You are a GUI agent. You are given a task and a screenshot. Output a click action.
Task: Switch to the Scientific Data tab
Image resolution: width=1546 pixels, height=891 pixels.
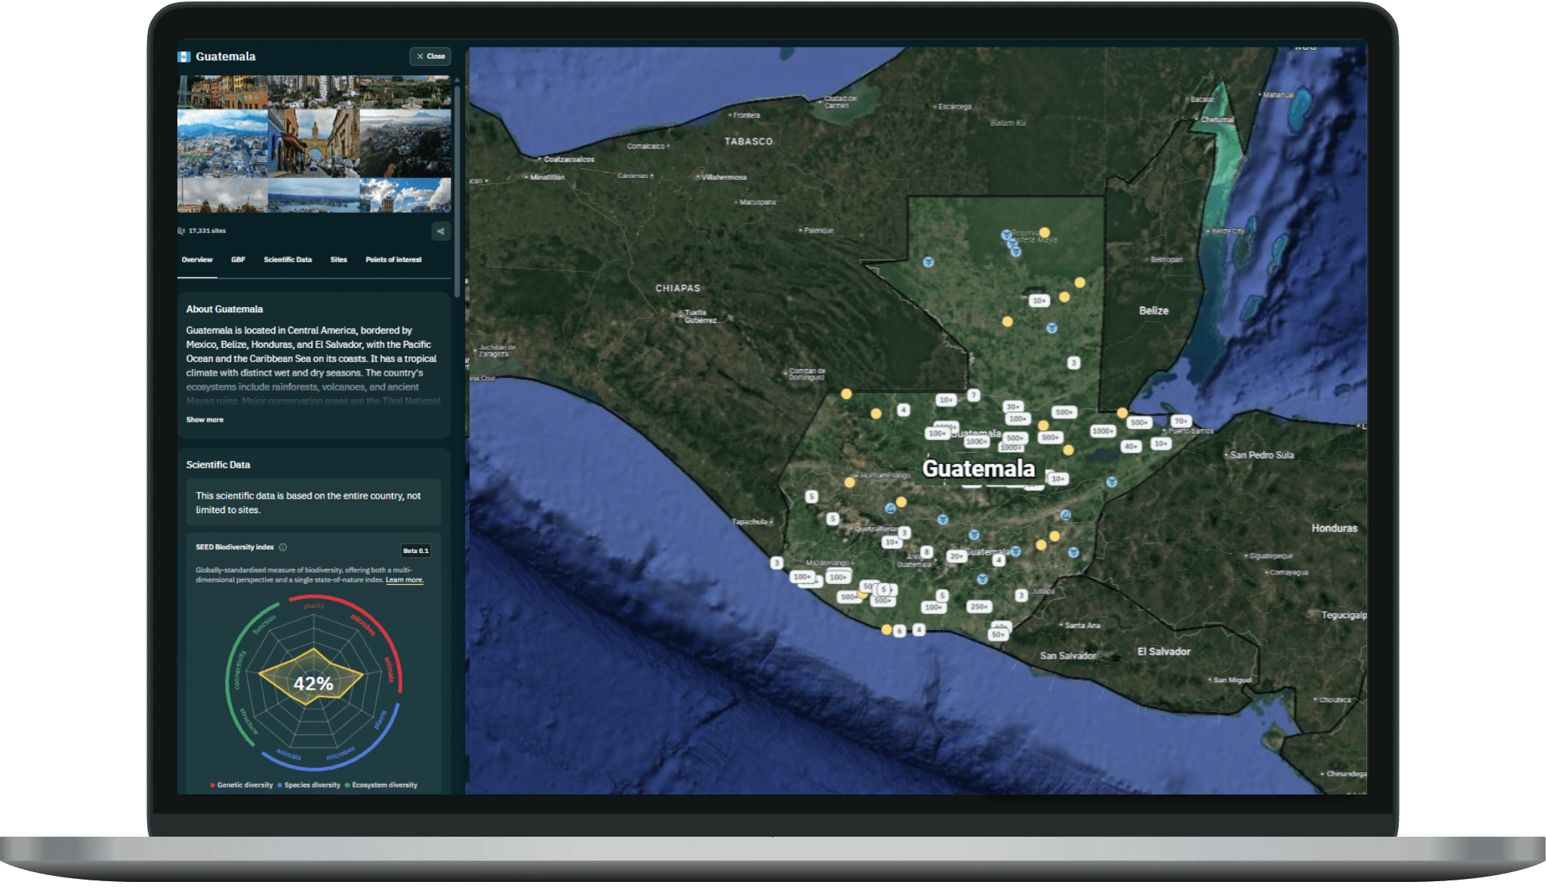click(x=288, y=260)
